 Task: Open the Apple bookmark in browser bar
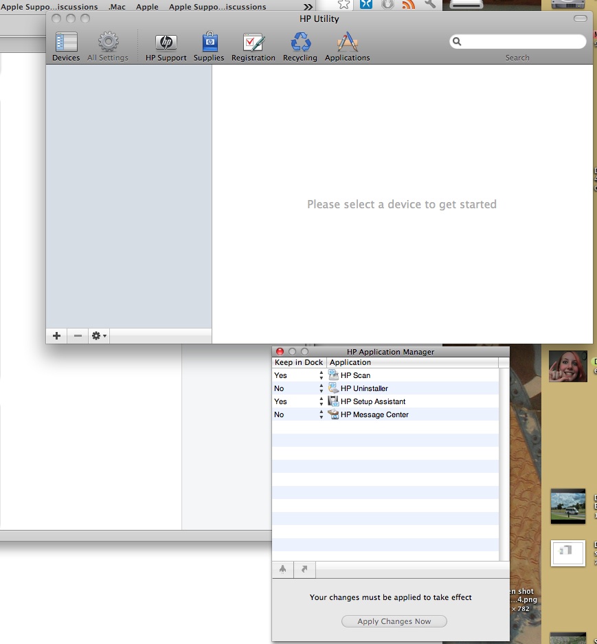point(147,7)
